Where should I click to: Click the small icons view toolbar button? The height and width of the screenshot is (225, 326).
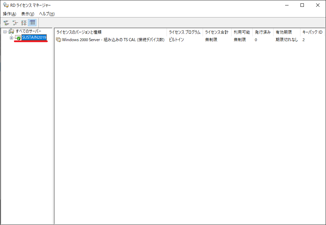(15, 22)
